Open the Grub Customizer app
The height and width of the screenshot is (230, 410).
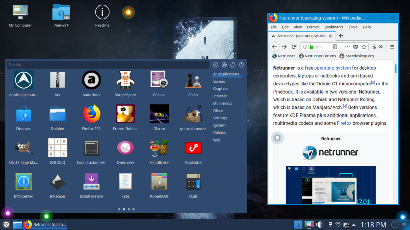[x=91, y=148]
